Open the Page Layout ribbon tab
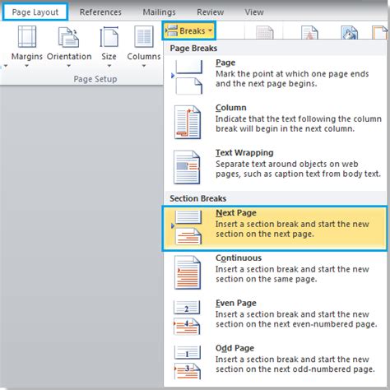The height and width of the screenshot is (390, 390). [35, 12]
